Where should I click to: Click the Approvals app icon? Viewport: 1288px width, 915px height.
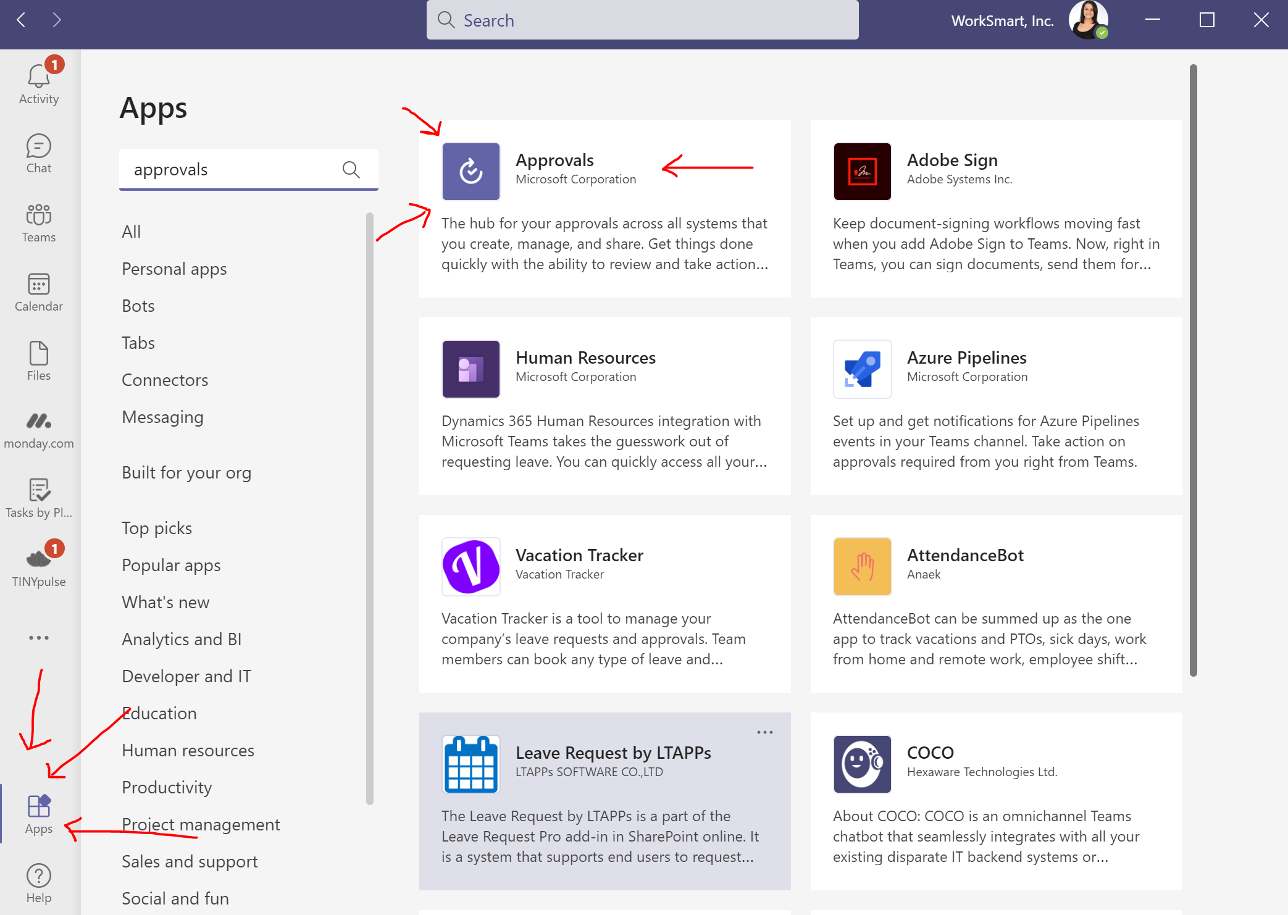point(470,172)
